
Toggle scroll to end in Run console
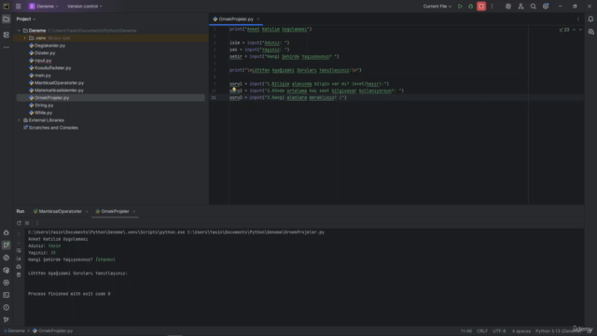[19, 259]
